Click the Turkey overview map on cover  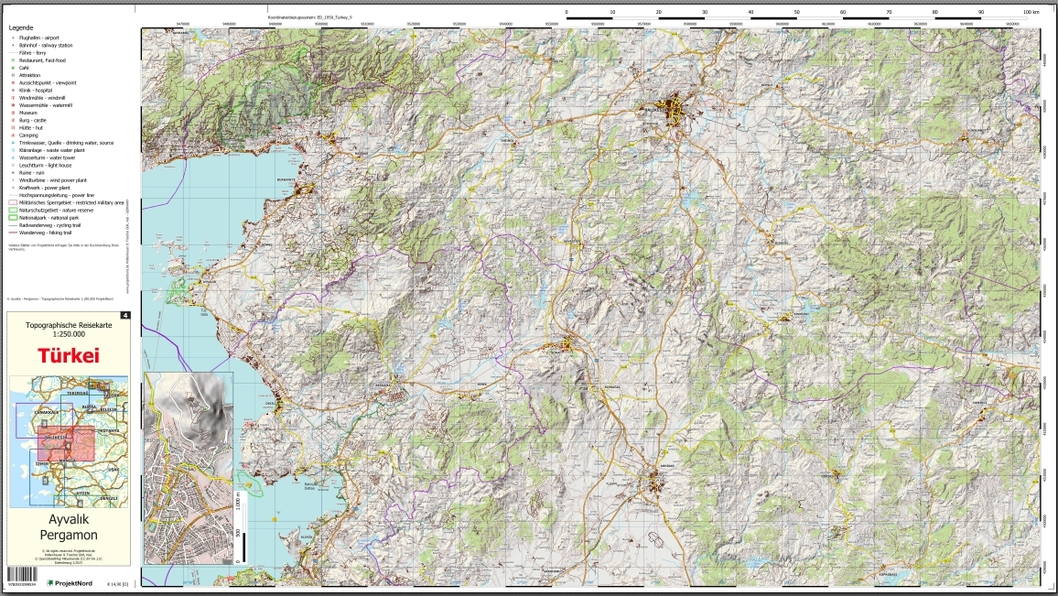point(69,441)
